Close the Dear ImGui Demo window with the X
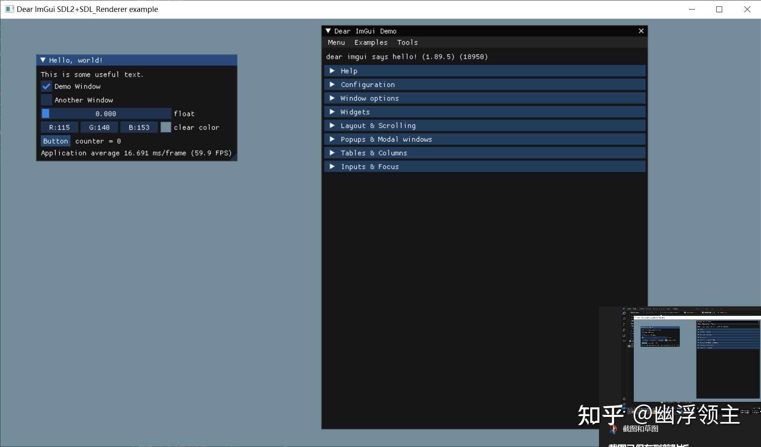 click(641, 31)
